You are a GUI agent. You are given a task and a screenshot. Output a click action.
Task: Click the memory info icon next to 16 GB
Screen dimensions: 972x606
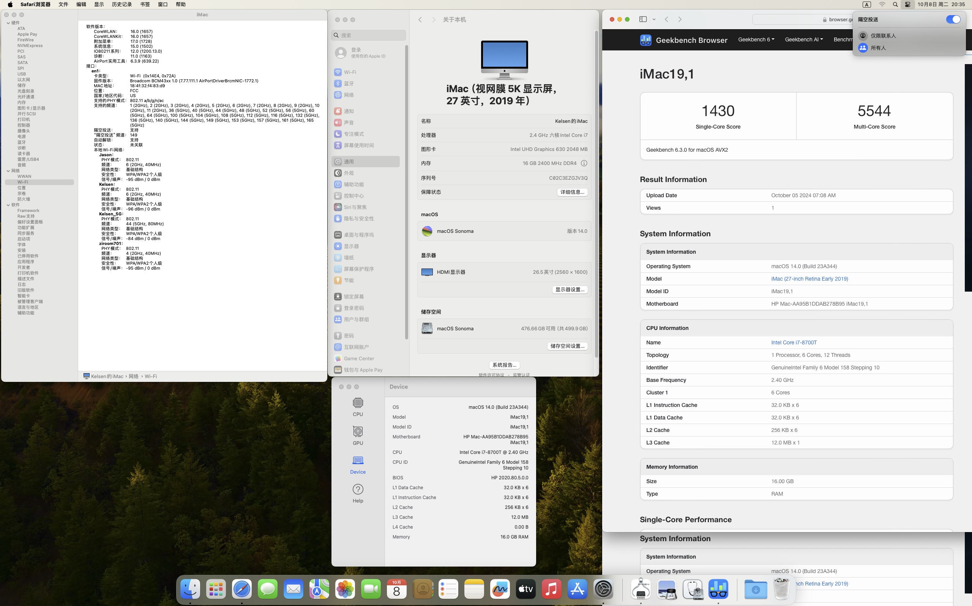(584, 163)
